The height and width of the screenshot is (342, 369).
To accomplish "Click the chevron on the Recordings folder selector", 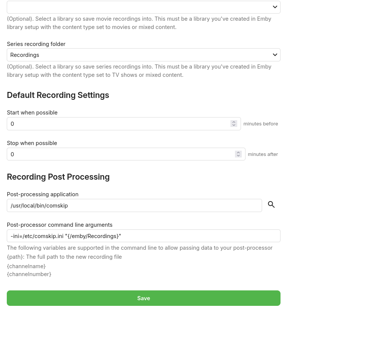I will point(275,55).
